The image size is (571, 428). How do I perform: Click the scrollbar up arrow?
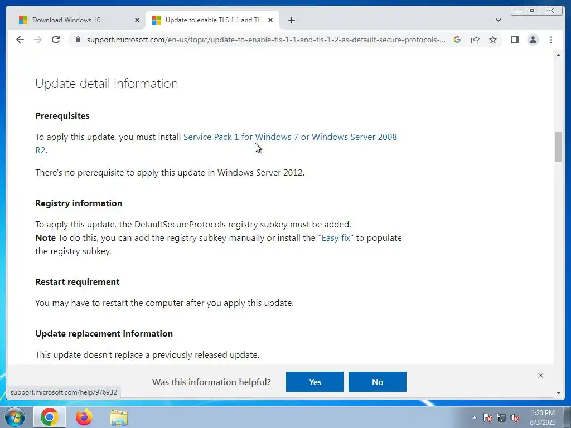(558, 55)
